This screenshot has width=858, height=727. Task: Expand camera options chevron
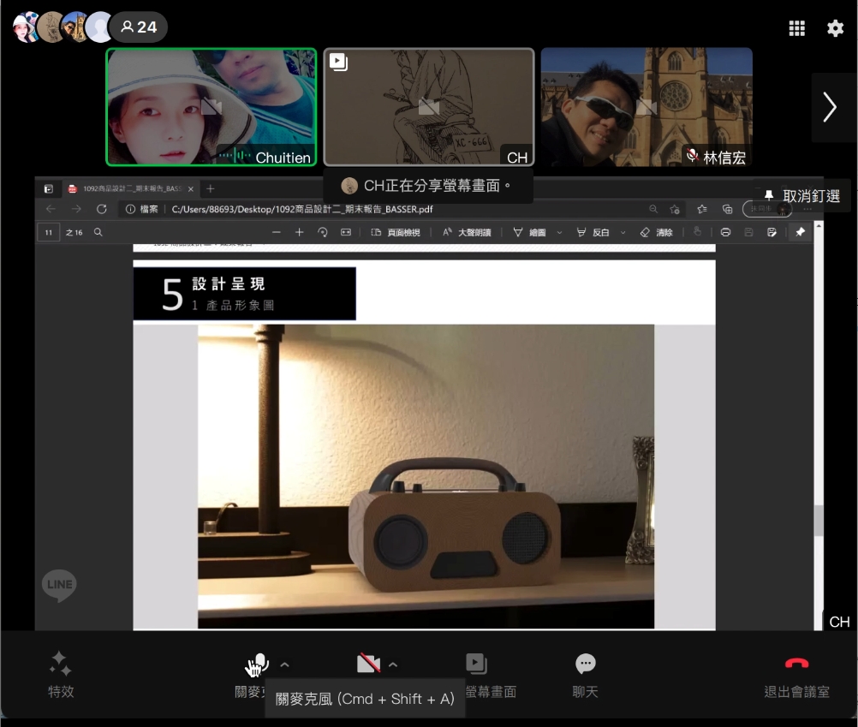click(393, 664)
